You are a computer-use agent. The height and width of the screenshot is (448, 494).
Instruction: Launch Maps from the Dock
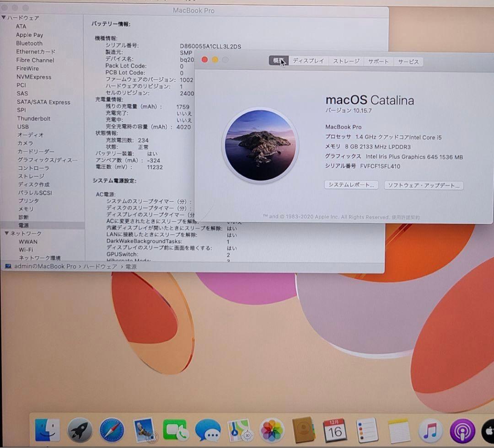pos(240,430)
